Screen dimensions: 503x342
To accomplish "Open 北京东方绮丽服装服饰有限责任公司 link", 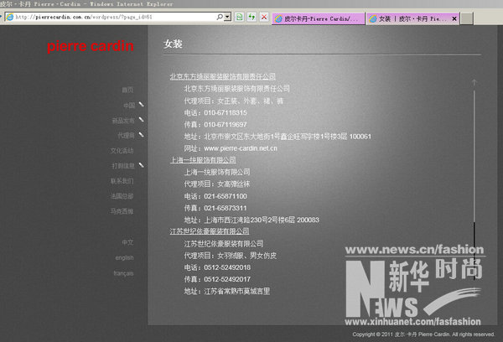I will [226, 76].
